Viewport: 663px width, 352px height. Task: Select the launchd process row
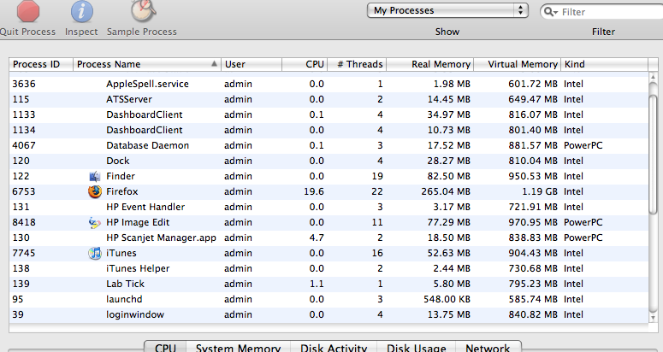click(x=329, y=300)
